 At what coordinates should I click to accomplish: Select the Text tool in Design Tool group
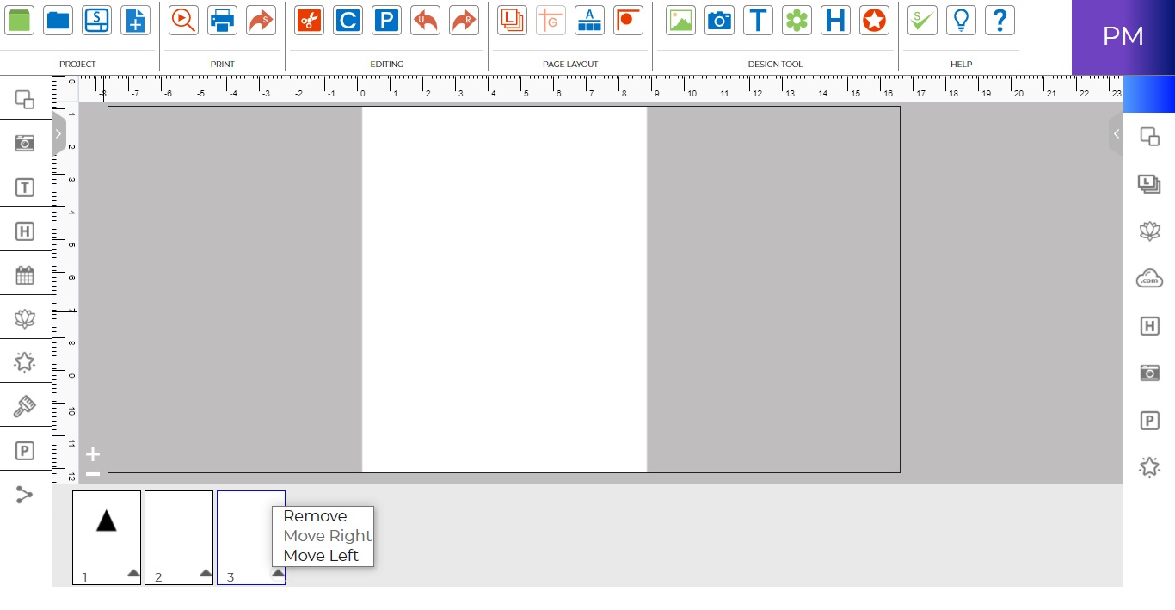[x=758, y=20]
